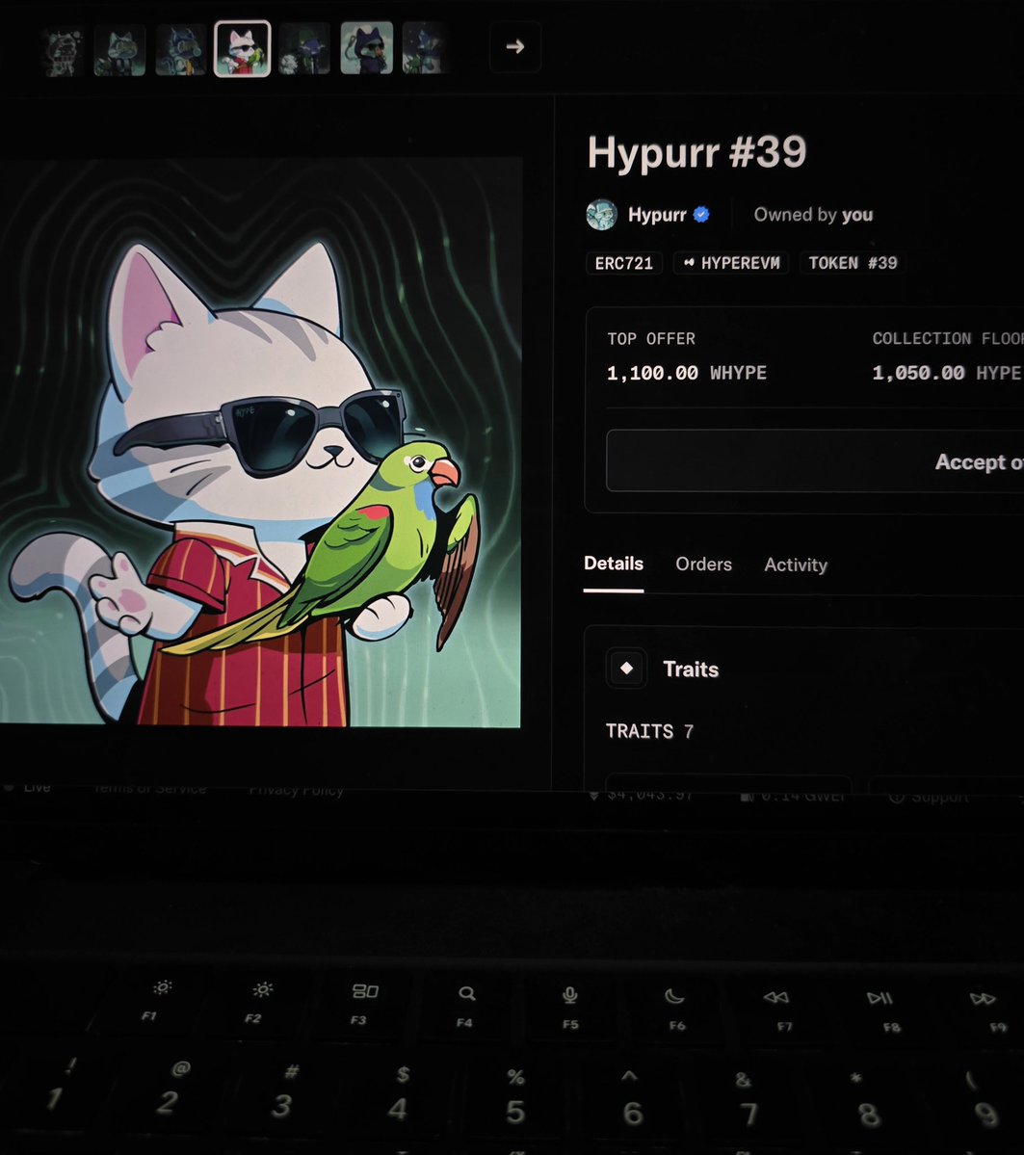This screenshot has height=1155, width=1024.
Task: Collapse the Traits section
Action: pos(691,669)
